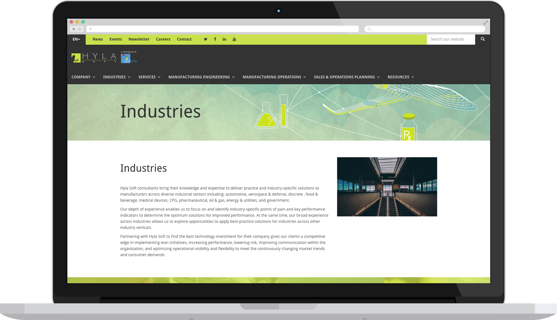Expand the Services menu

click(149, 77)
